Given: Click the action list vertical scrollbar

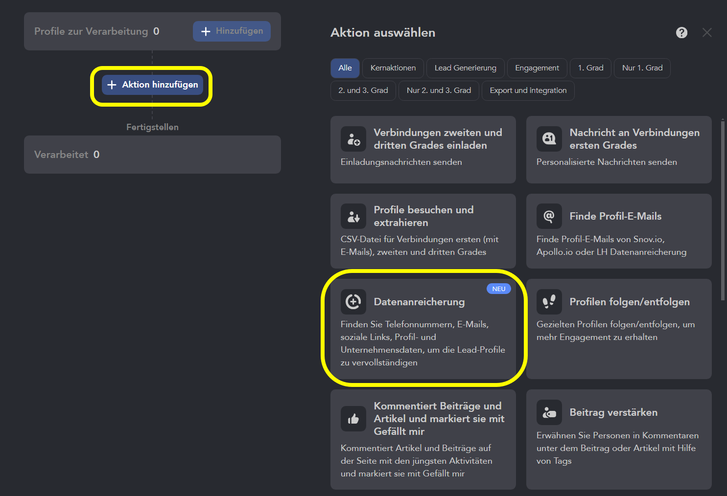Looking at the screenshot, I should coord(723,210).
